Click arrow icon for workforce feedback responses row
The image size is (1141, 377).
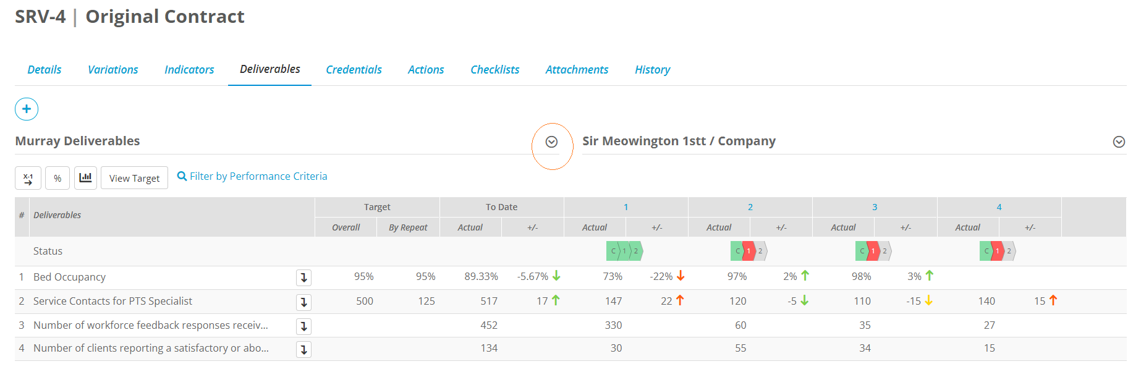[303, 326]
